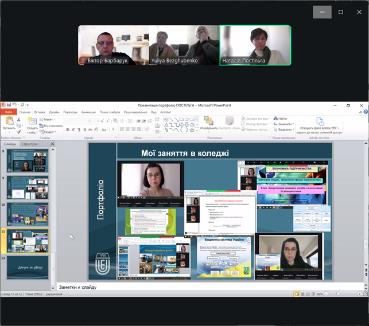The width and height of the screenshot is (369, 326).
Task: Select slide 10 thumbnail
Action: (x=28, y=214)
